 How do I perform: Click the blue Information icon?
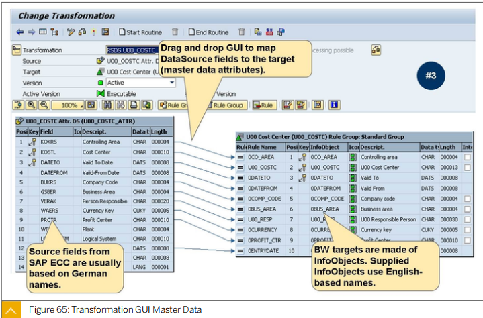click(335, 105)
